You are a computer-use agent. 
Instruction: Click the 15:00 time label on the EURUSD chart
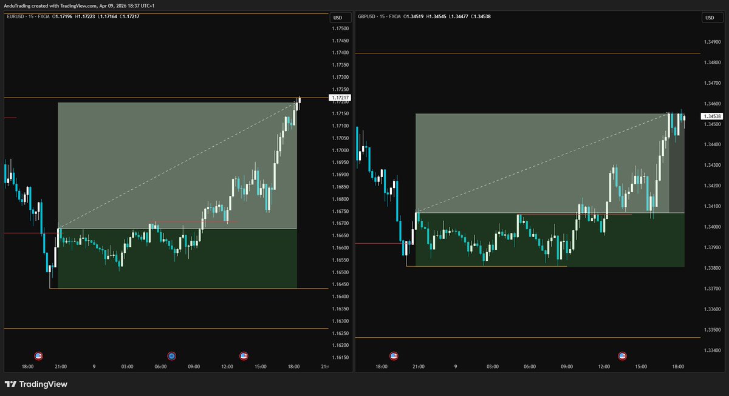260,367
